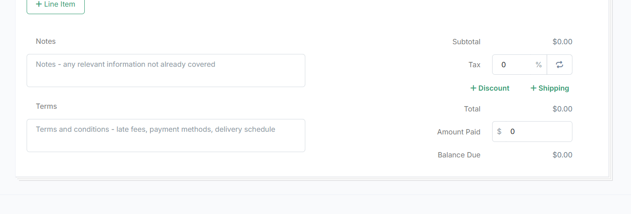The image size is (631, 214).
Task: Click into the Notes text area
Action: (x=166, y=70)
